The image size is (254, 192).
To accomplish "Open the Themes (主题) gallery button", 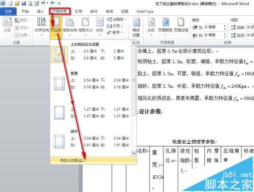I will (7, 26).
